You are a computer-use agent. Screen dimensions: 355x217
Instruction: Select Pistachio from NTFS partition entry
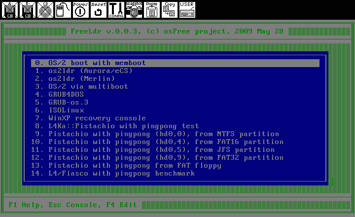(163, 134)
